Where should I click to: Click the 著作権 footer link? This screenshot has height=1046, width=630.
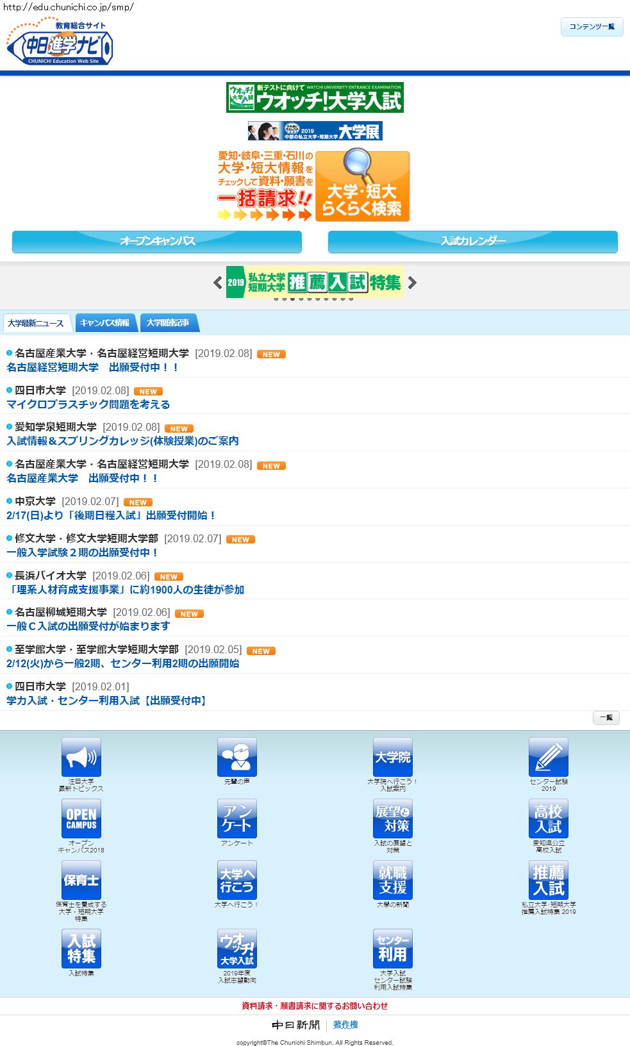pos(345,1025)
